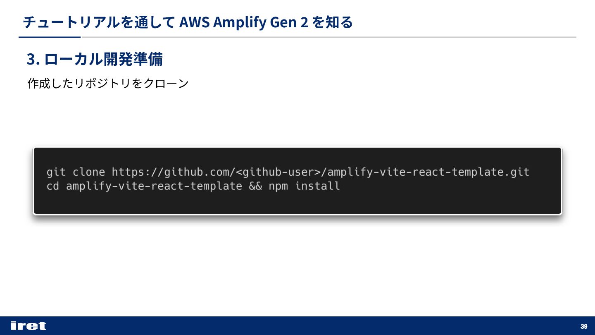Screen dimensions: 595x335
Task: Select the heading '3. ローカル開発準備'
Action: [x=95, y=59]
